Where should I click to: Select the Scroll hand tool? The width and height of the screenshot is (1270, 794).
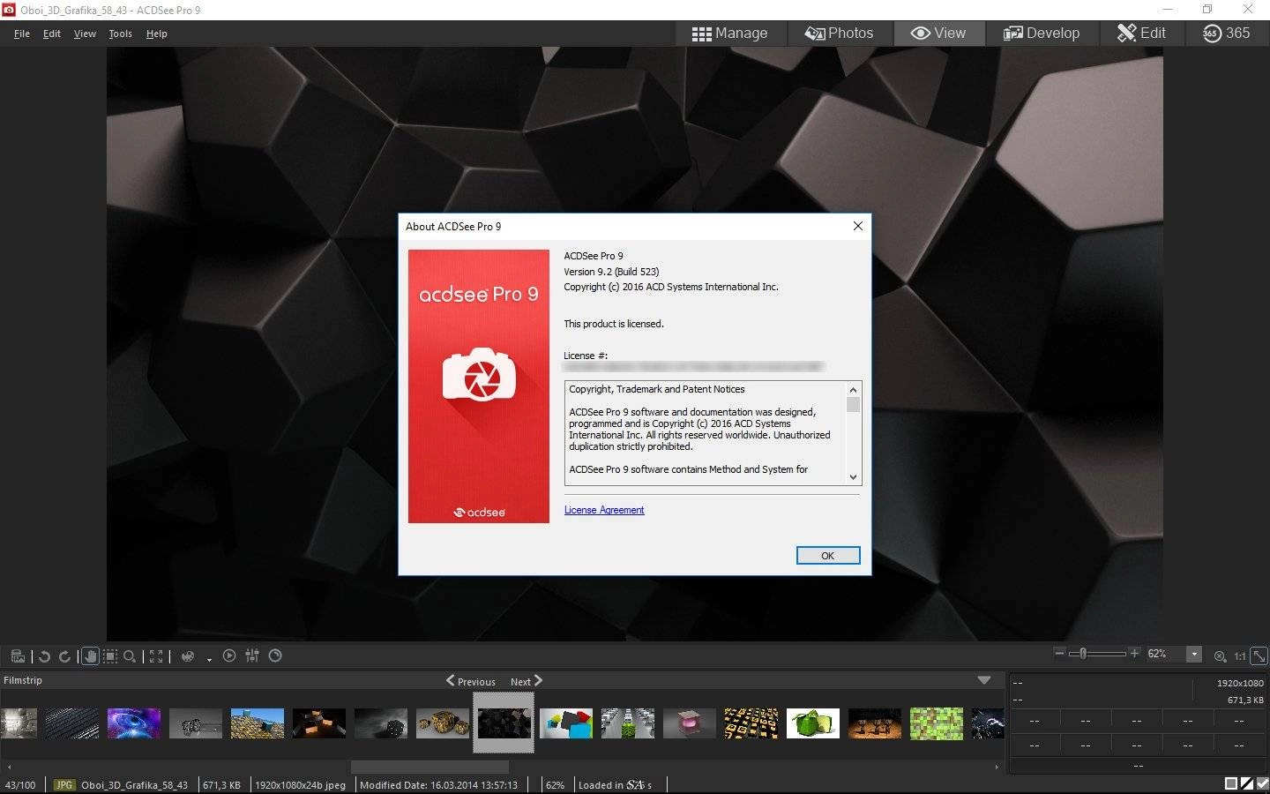tap(90, 656)
